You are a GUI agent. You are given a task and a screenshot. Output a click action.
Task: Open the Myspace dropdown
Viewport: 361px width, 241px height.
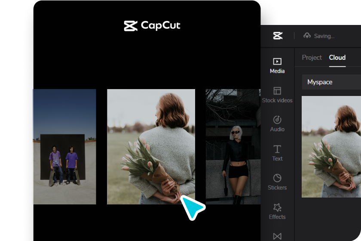pyautogui.click(x=331, y=82)
